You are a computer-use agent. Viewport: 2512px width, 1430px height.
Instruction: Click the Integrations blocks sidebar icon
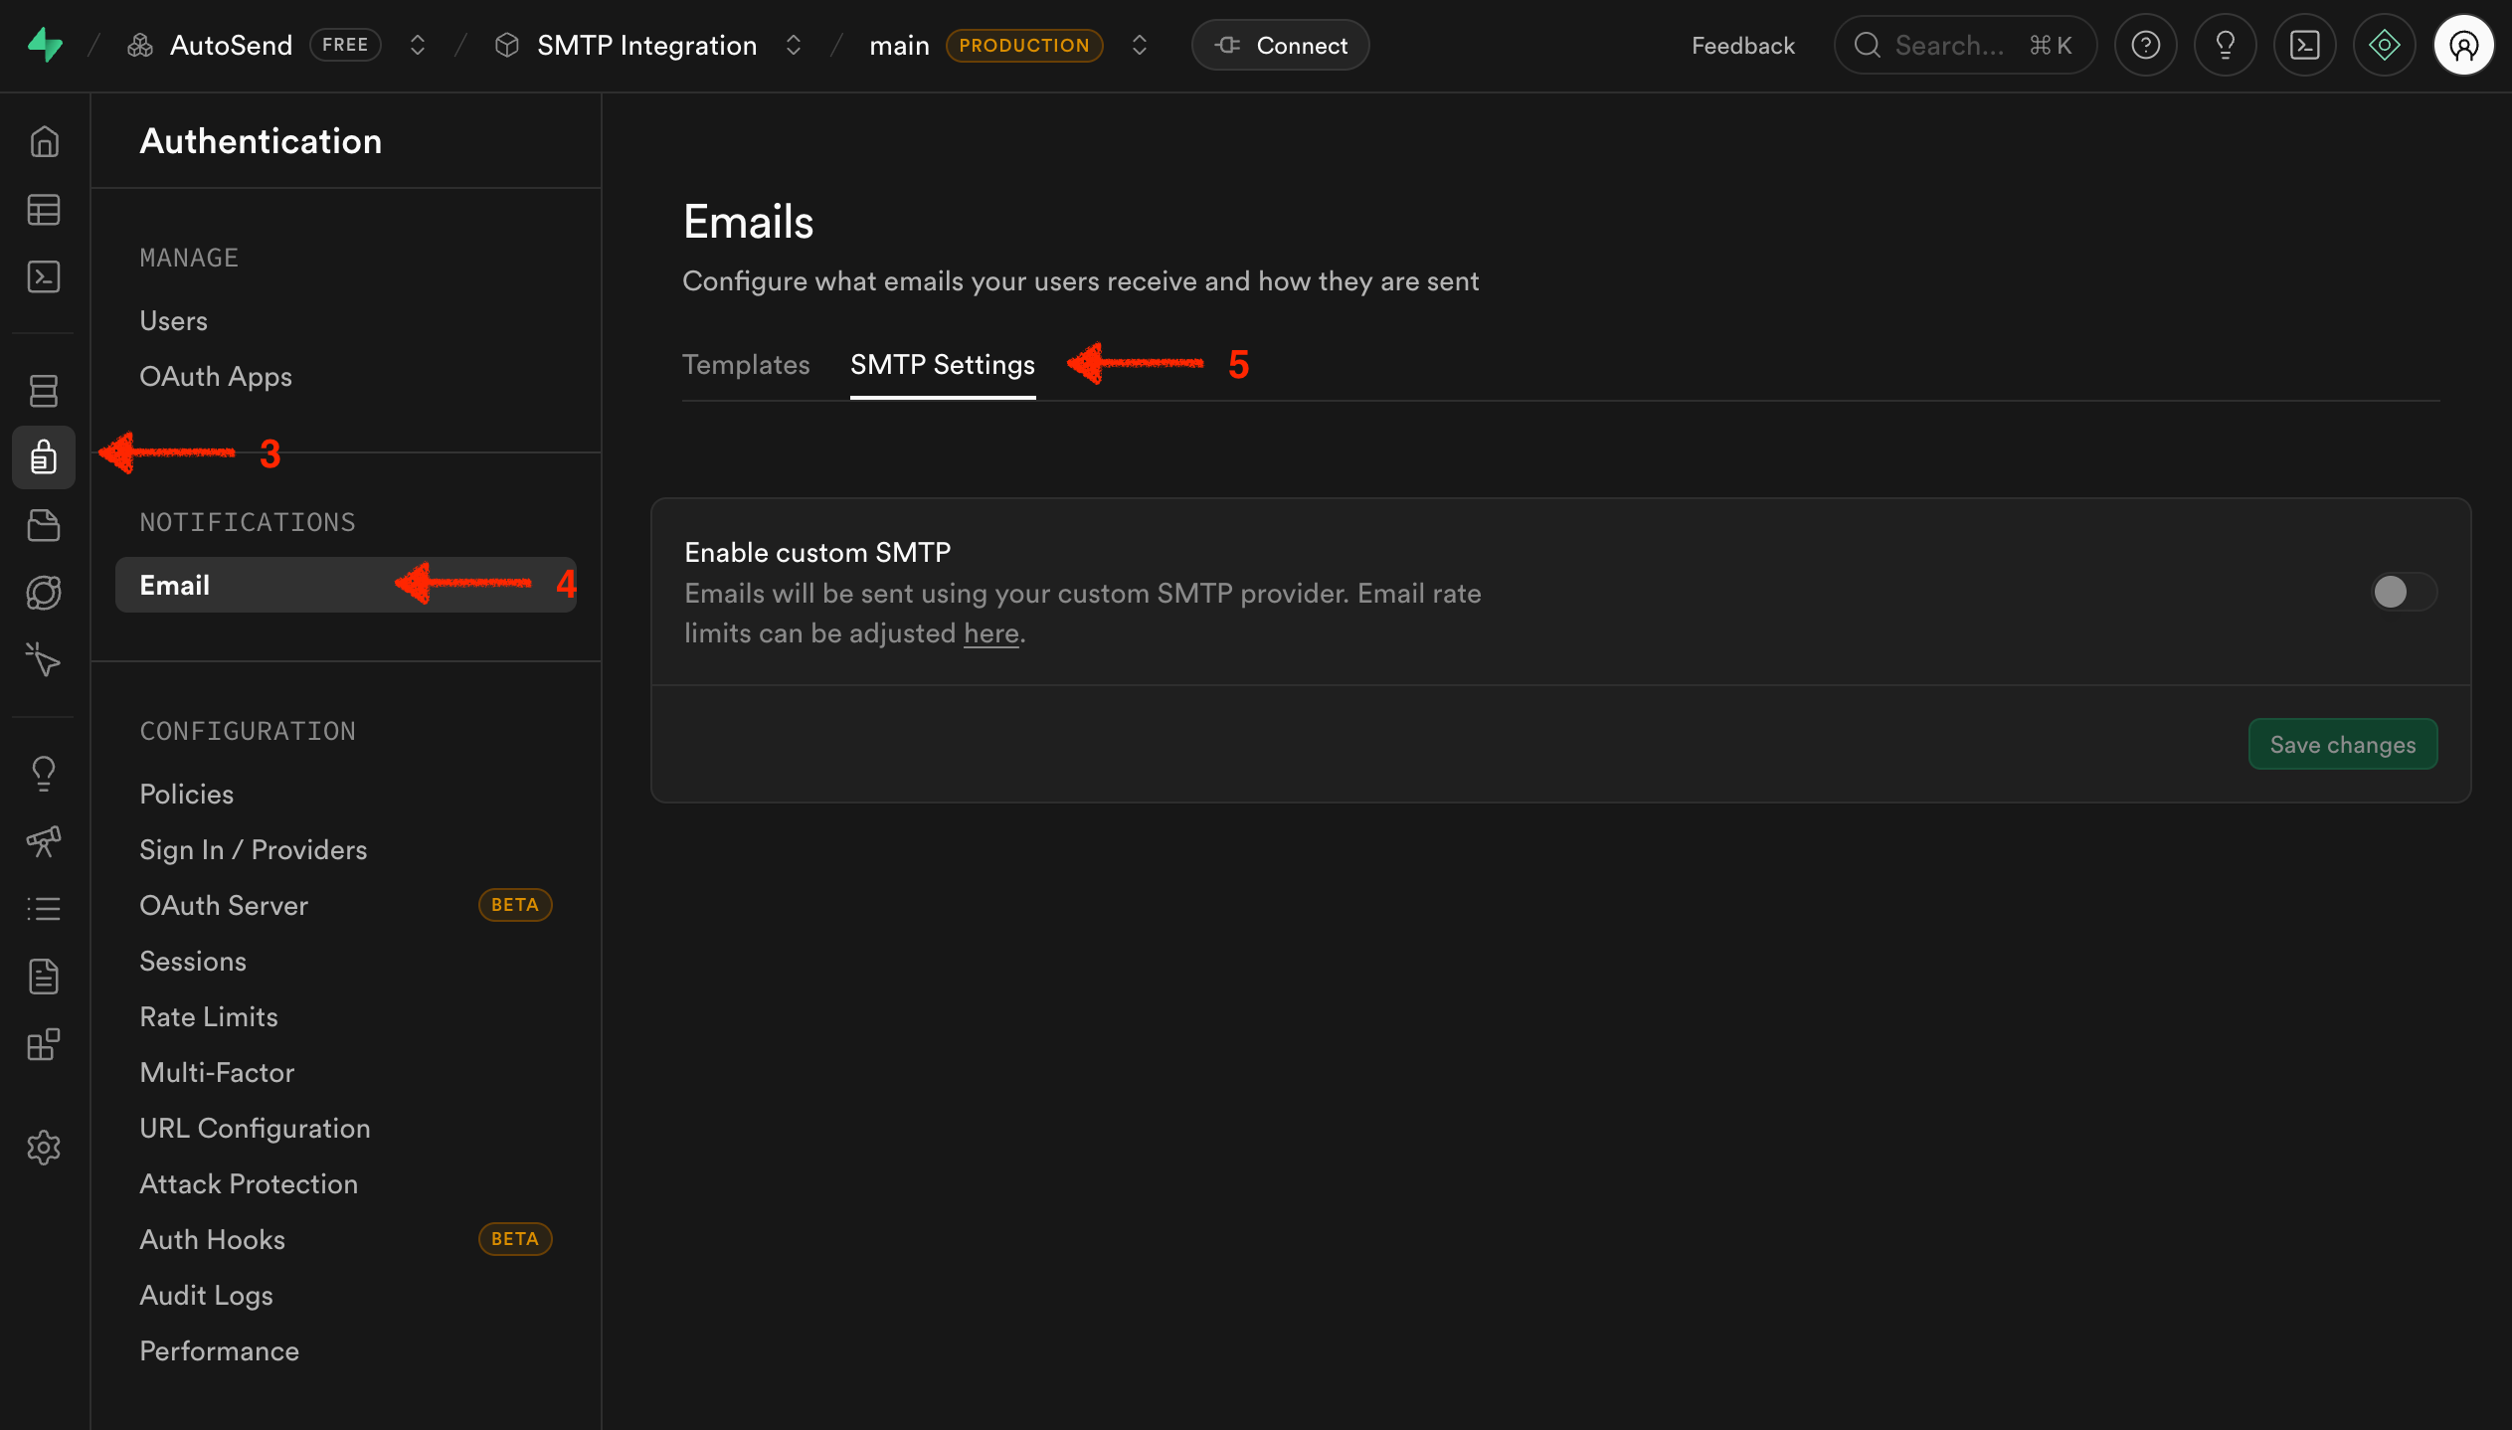[44, 1044]
